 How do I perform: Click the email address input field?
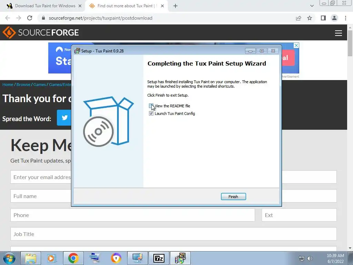[41, 177]
